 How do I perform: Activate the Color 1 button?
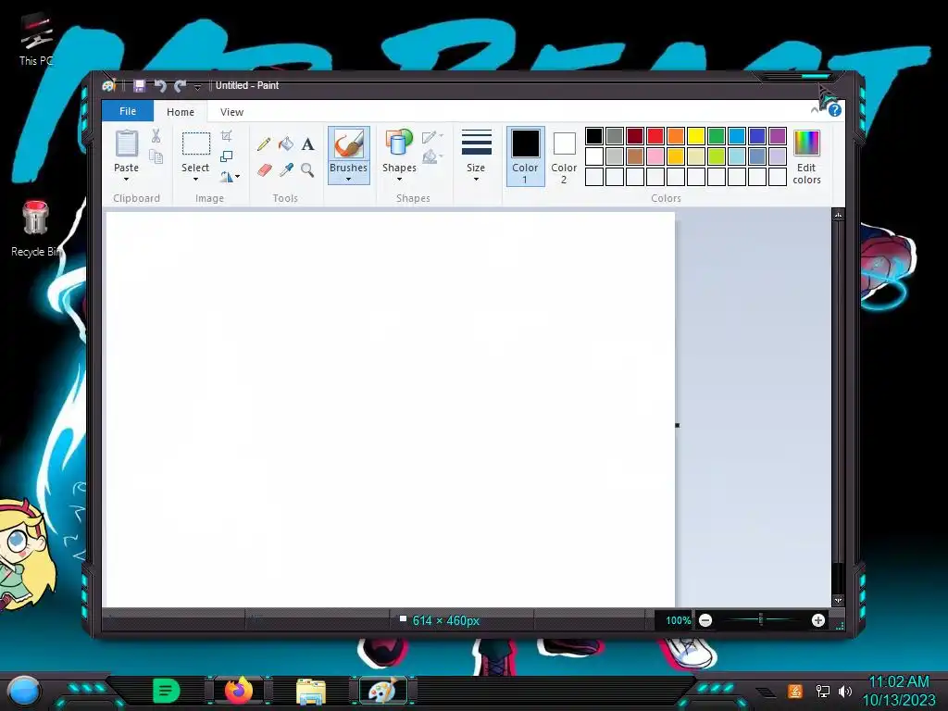pyautogui.click(x=526, y=156)
